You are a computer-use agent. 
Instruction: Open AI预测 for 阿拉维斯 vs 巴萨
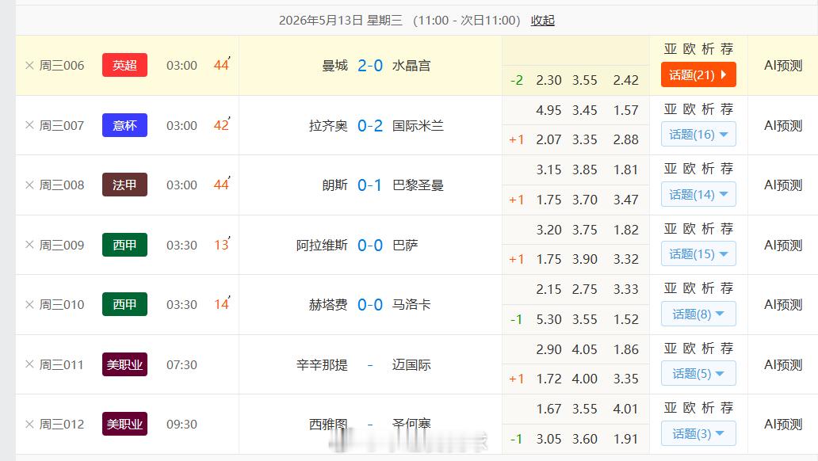click(x=783, y=245)
